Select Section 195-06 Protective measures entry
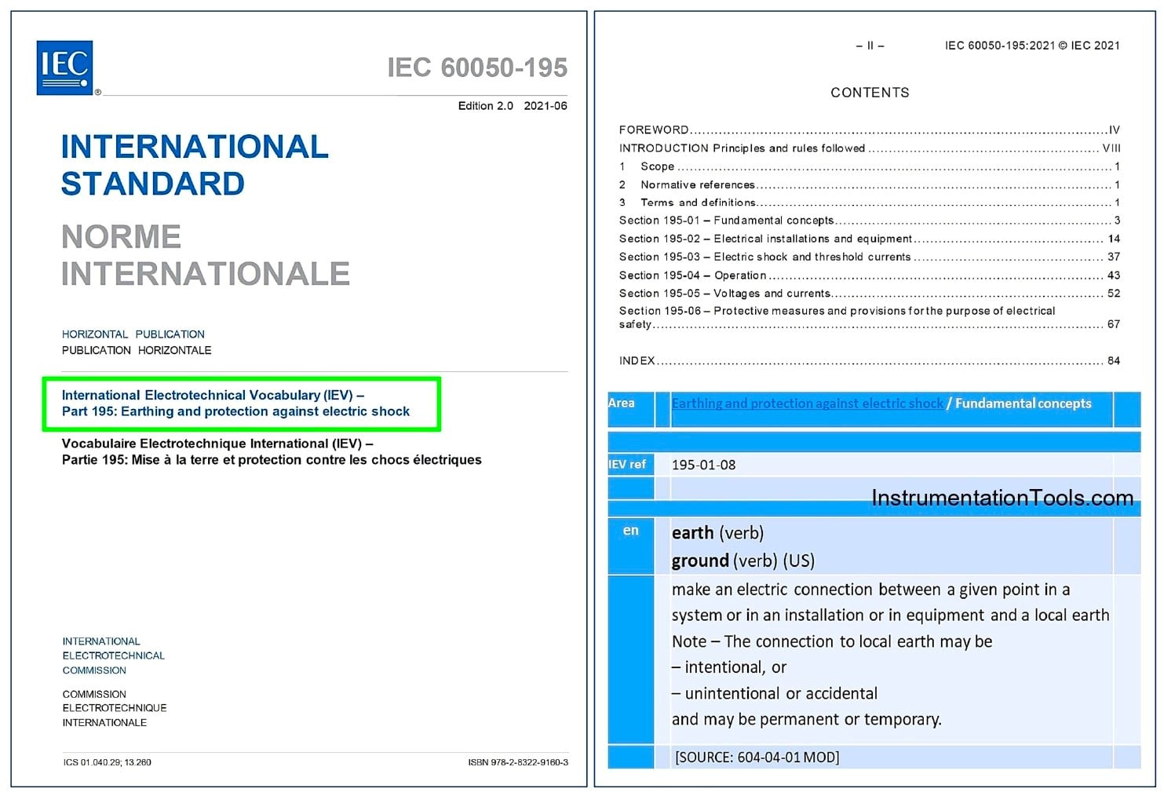The image size is (1164, 796). click(869, 317)
